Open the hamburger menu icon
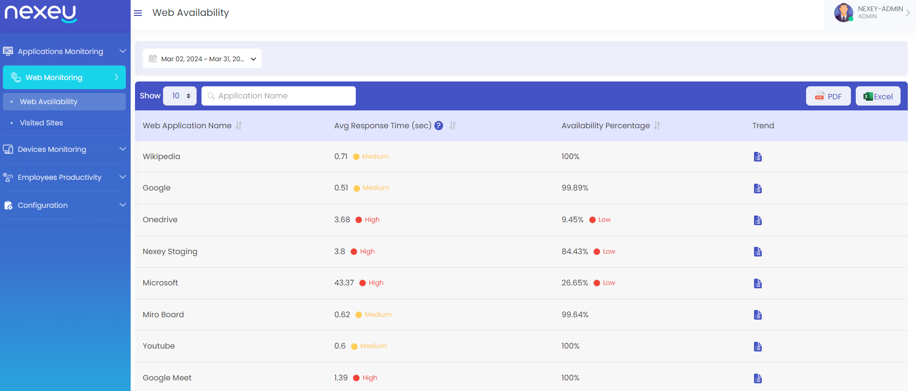916x391 pixels. pyautogui.click(x=138, y=13)
